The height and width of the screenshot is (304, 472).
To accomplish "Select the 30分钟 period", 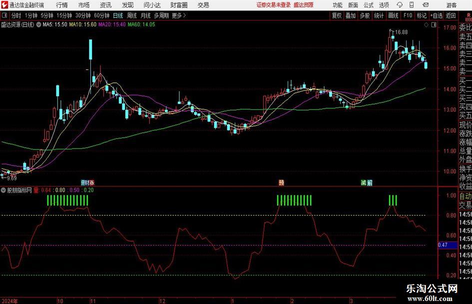I will click(x=83, y=15).
